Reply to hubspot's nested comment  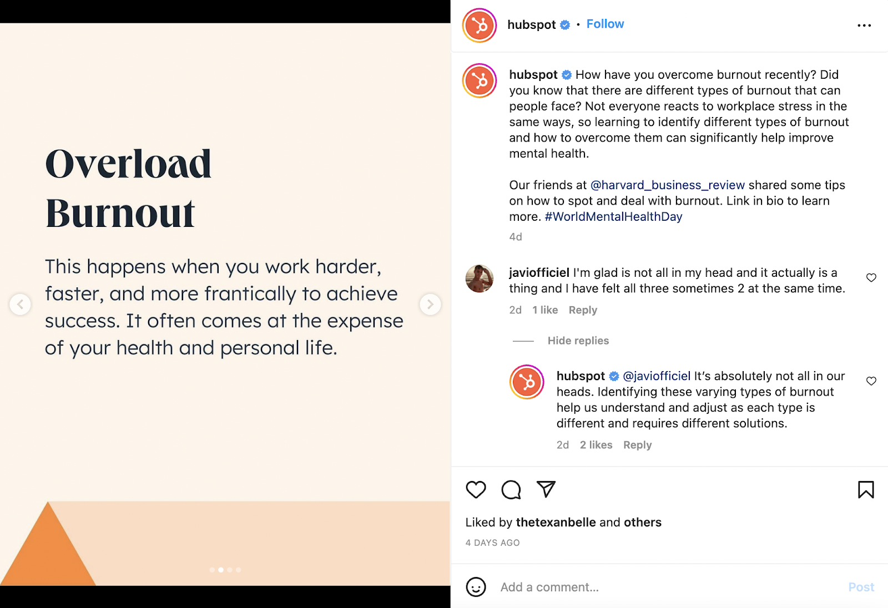click(x=637, y=445)
